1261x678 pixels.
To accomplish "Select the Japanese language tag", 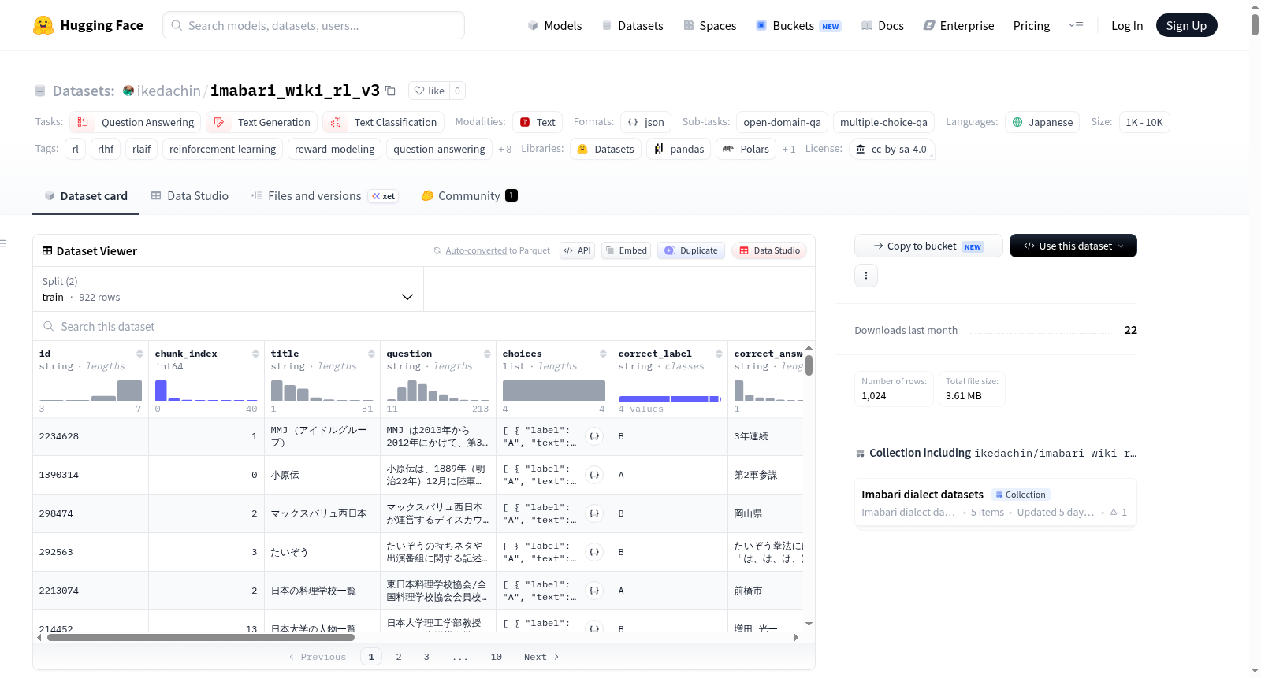I will (x=1042, y=122).
